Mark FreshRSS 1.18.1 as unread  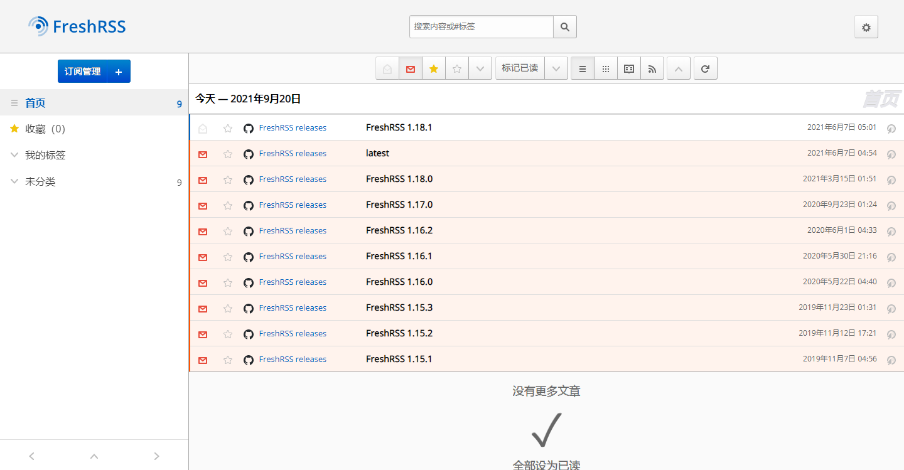[203, 129]
